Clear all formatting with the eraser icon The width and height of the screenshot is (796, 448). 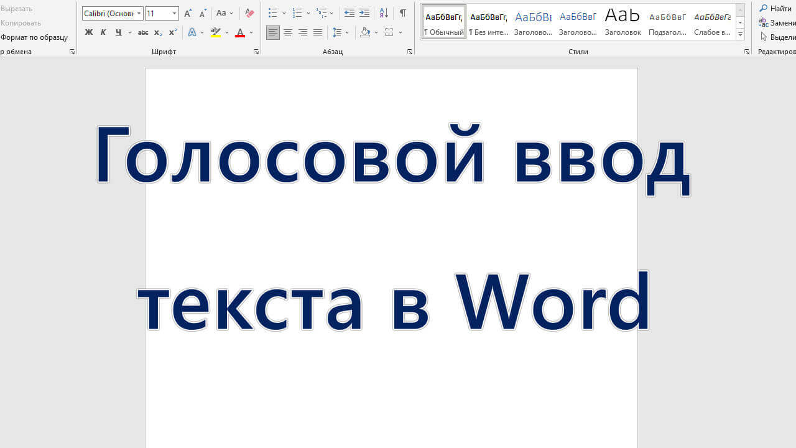coord(249,13)
